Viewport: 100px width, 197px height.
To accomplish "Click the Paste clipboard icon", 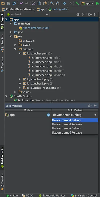I will coord(45,3).
